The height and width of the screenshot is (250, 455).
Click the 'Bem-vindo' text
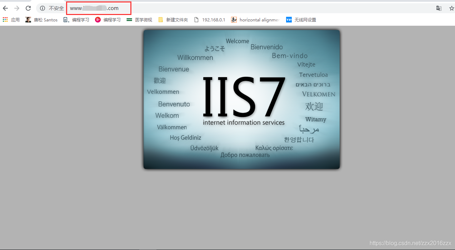(x=290, y=56)
